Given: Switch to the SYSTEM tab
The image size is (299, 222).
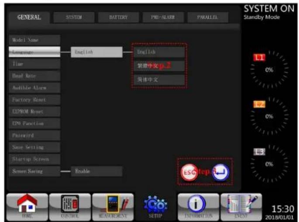Looking at the screenshot, I should click(x=74, y=17).
